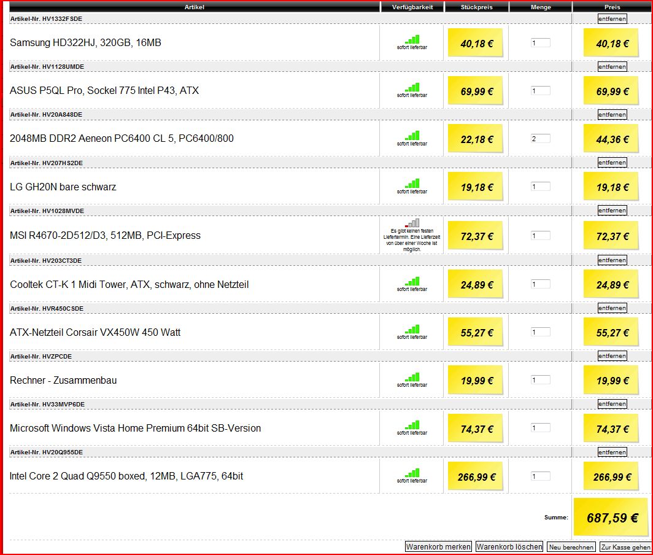The image size is (653, 555).
Task: Click red availability icon for MSI R4670
Action: point(412,223)
